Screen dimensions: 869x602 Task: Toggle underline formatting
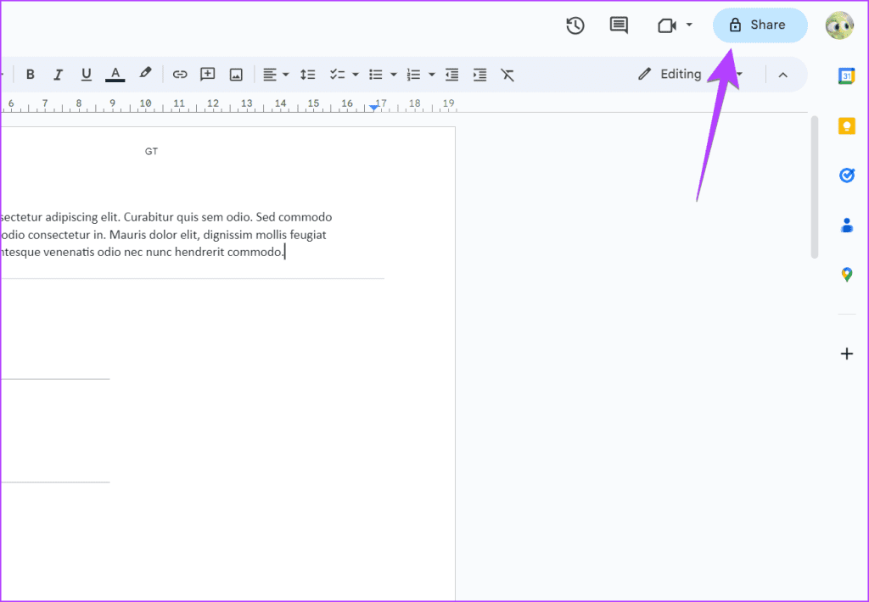pyautogui.click(x=86, y=75)
